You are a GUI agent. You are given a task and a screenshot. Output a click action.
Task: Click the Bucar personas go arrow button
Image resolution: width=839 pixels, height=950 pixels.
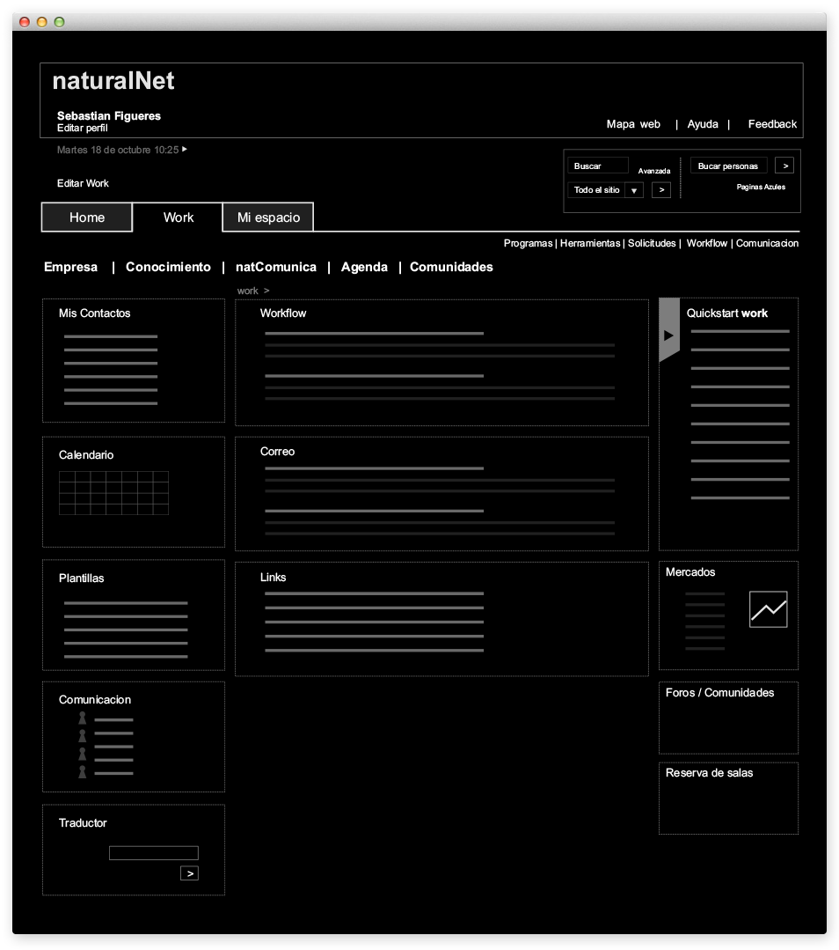784,166
